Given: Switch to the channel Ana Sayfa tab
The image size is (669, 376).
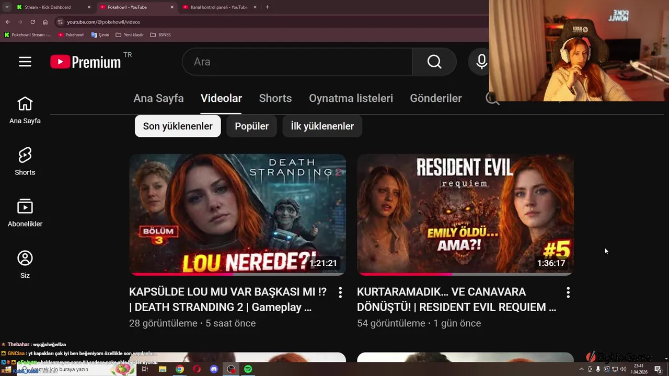Looking at the screenshot, I should click(158, 98).
